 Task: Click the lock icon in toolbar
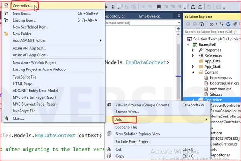coord(113,7)
